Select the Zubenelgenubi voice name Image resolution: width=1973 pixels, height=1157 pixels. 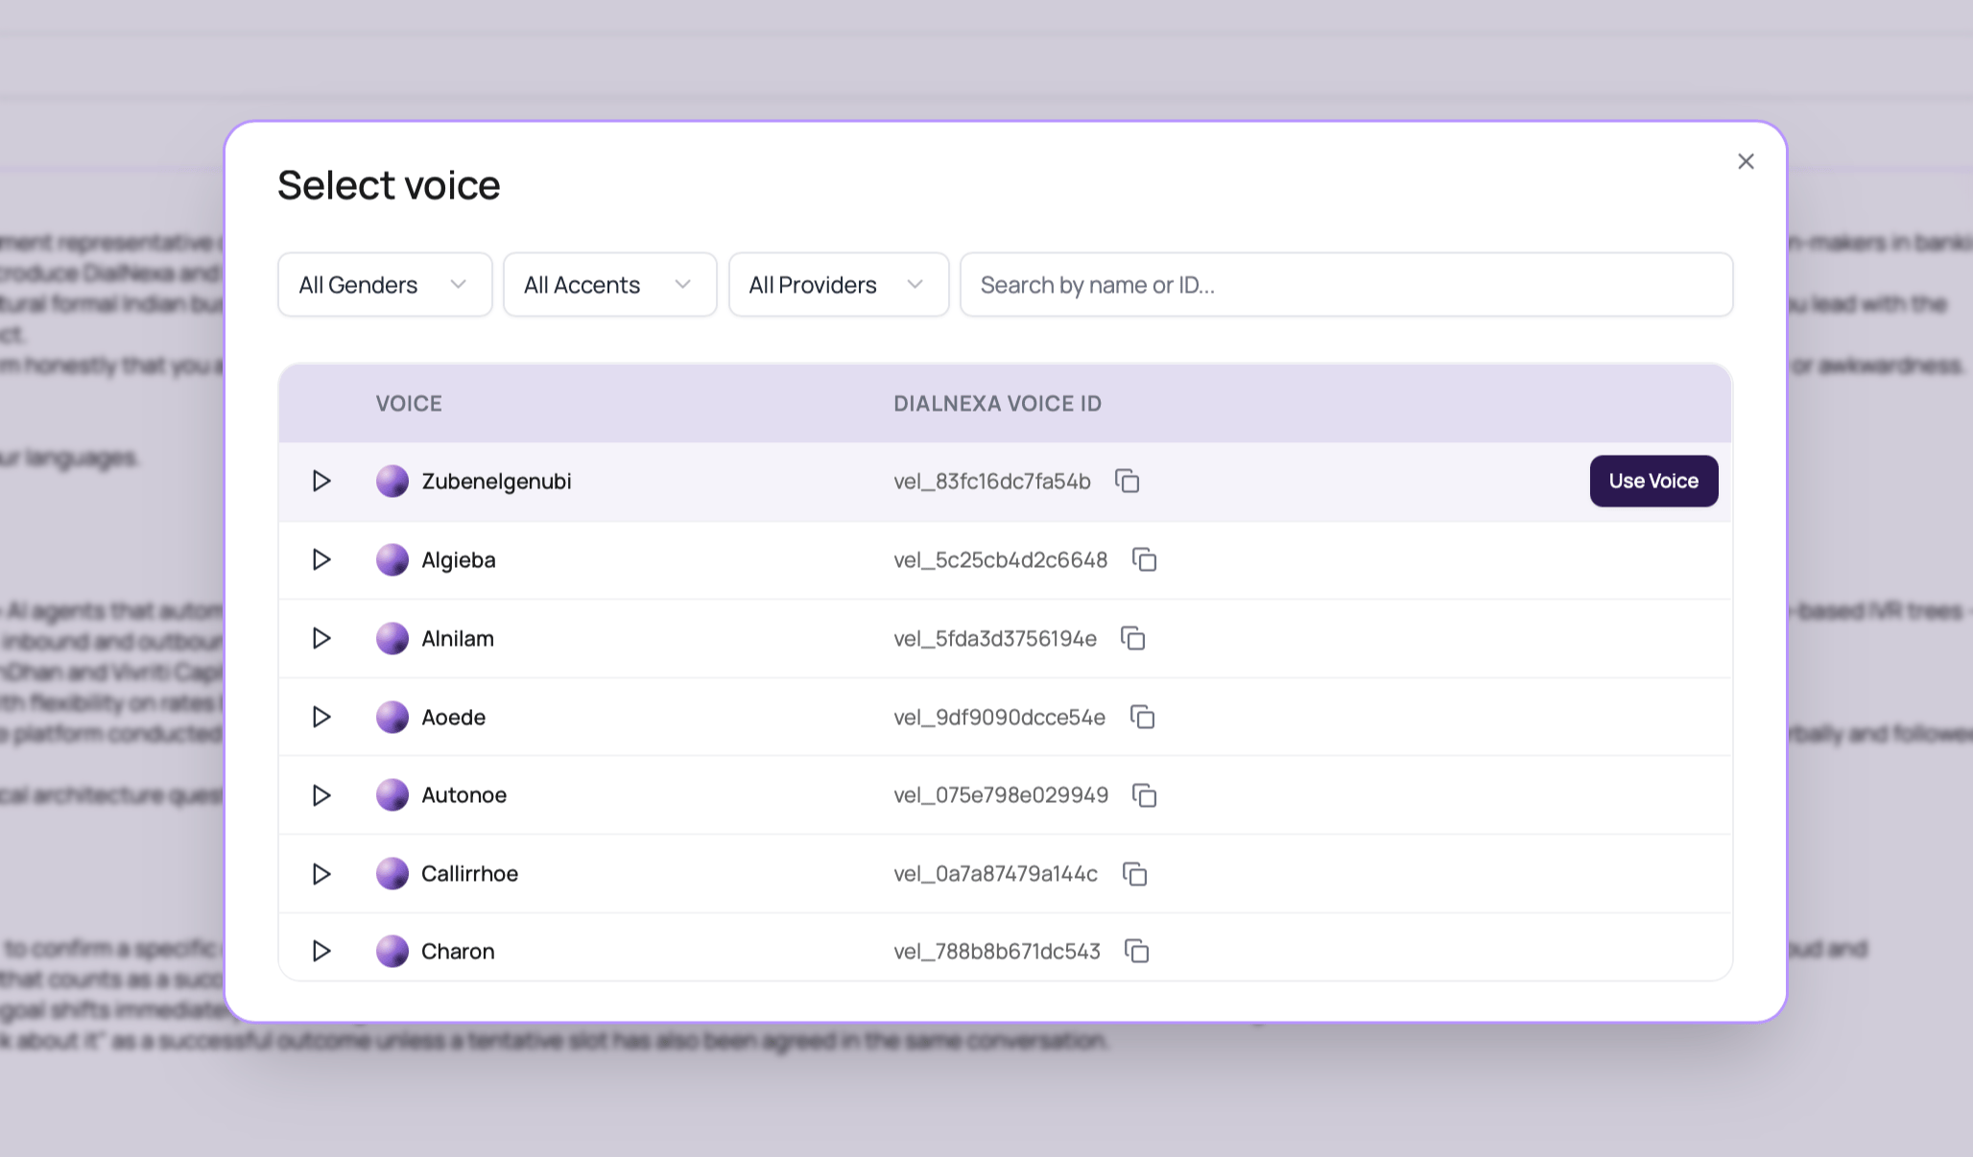point(496,481)
